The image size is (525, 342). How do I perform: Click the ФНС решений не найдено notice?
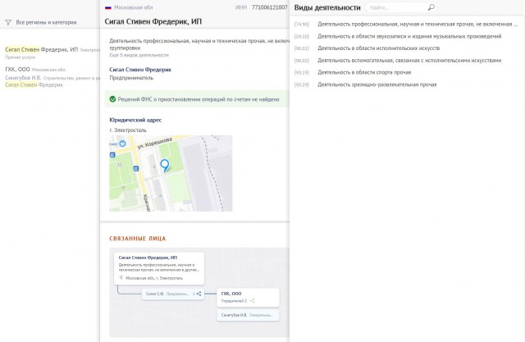pyautogui.click(x=197, y=99)
